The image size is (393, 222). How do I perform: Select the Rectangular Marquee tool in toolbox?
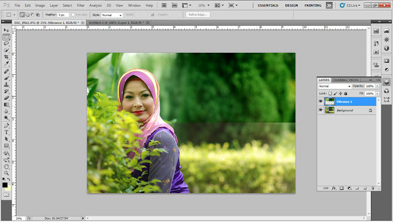[x=7, y=37]
